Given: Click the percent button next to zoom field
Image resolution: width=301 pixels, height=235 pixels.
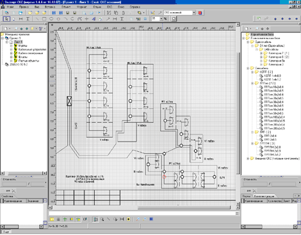Looking at the screenshot, I should click(x=165, y=19).
